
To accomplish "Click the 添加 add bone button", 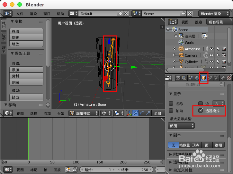I will click(26, 70).
